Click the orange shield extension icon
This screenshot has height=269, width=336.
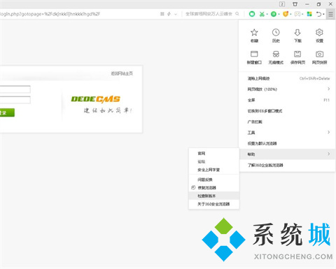(286, 14)
